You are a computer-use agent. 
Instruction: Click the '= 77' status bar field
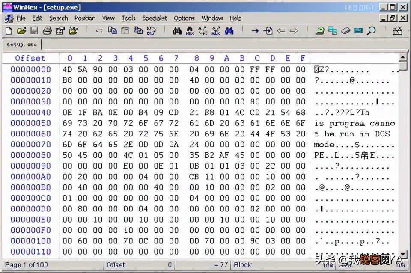pos(221,265)
